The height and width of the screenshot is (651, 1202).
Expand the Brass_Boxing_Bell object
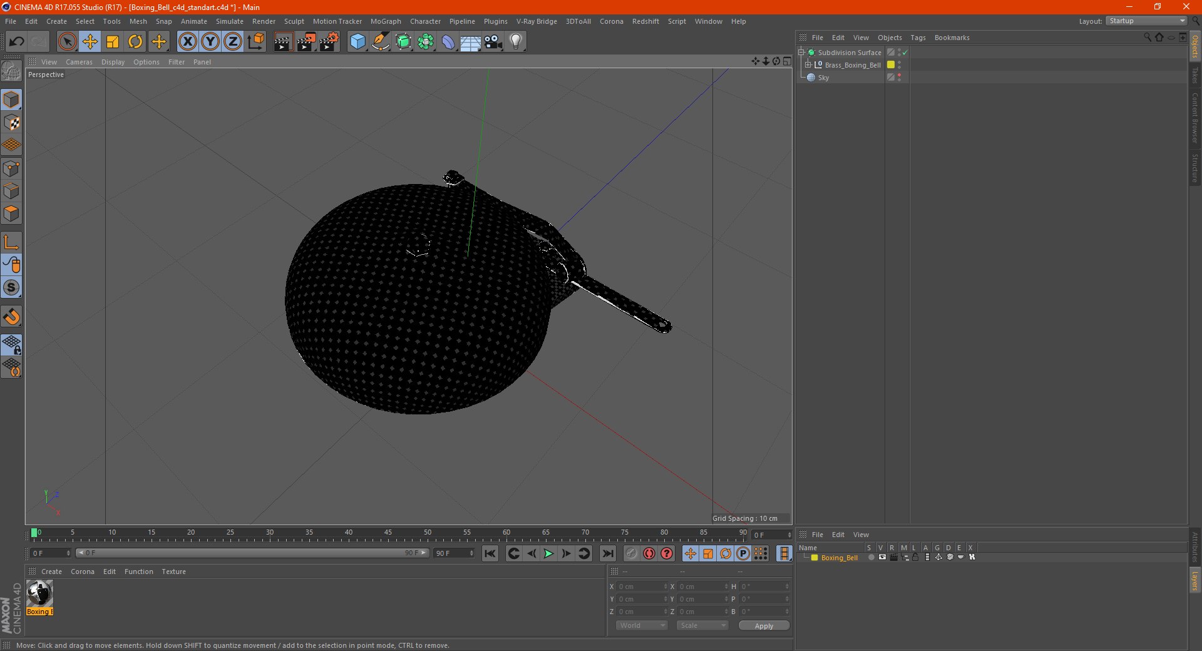click(808, 64)
